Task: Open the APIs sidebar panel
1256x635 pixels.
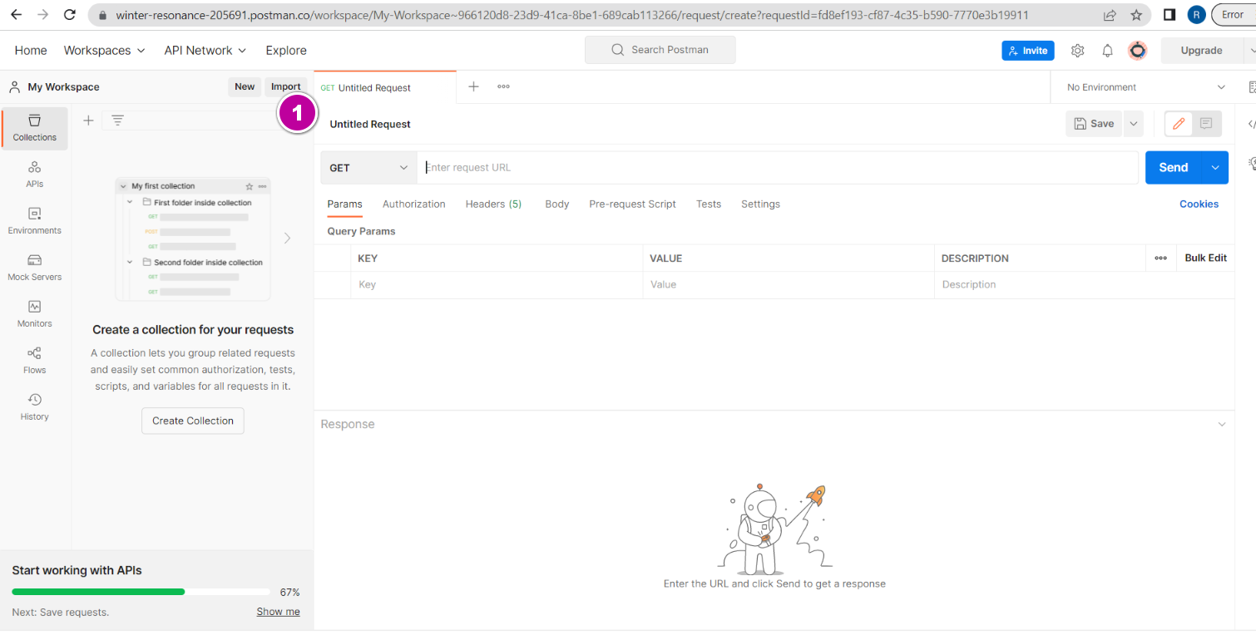Action: (x=35, y=175)
